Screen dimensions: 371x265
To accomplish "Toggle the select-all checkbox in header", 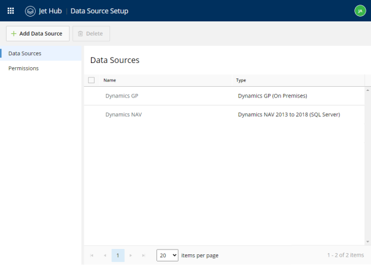I will pos(92,80).
